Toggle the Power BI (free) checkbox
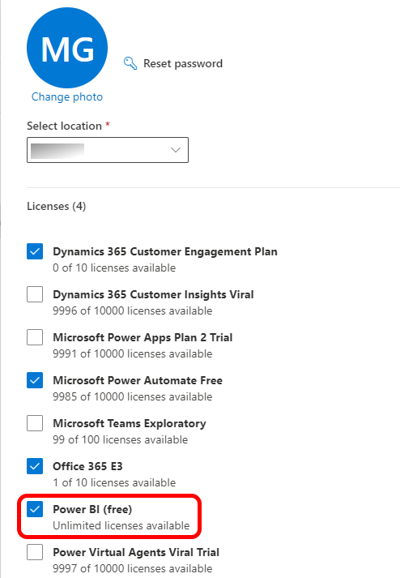 click(35, 509)
